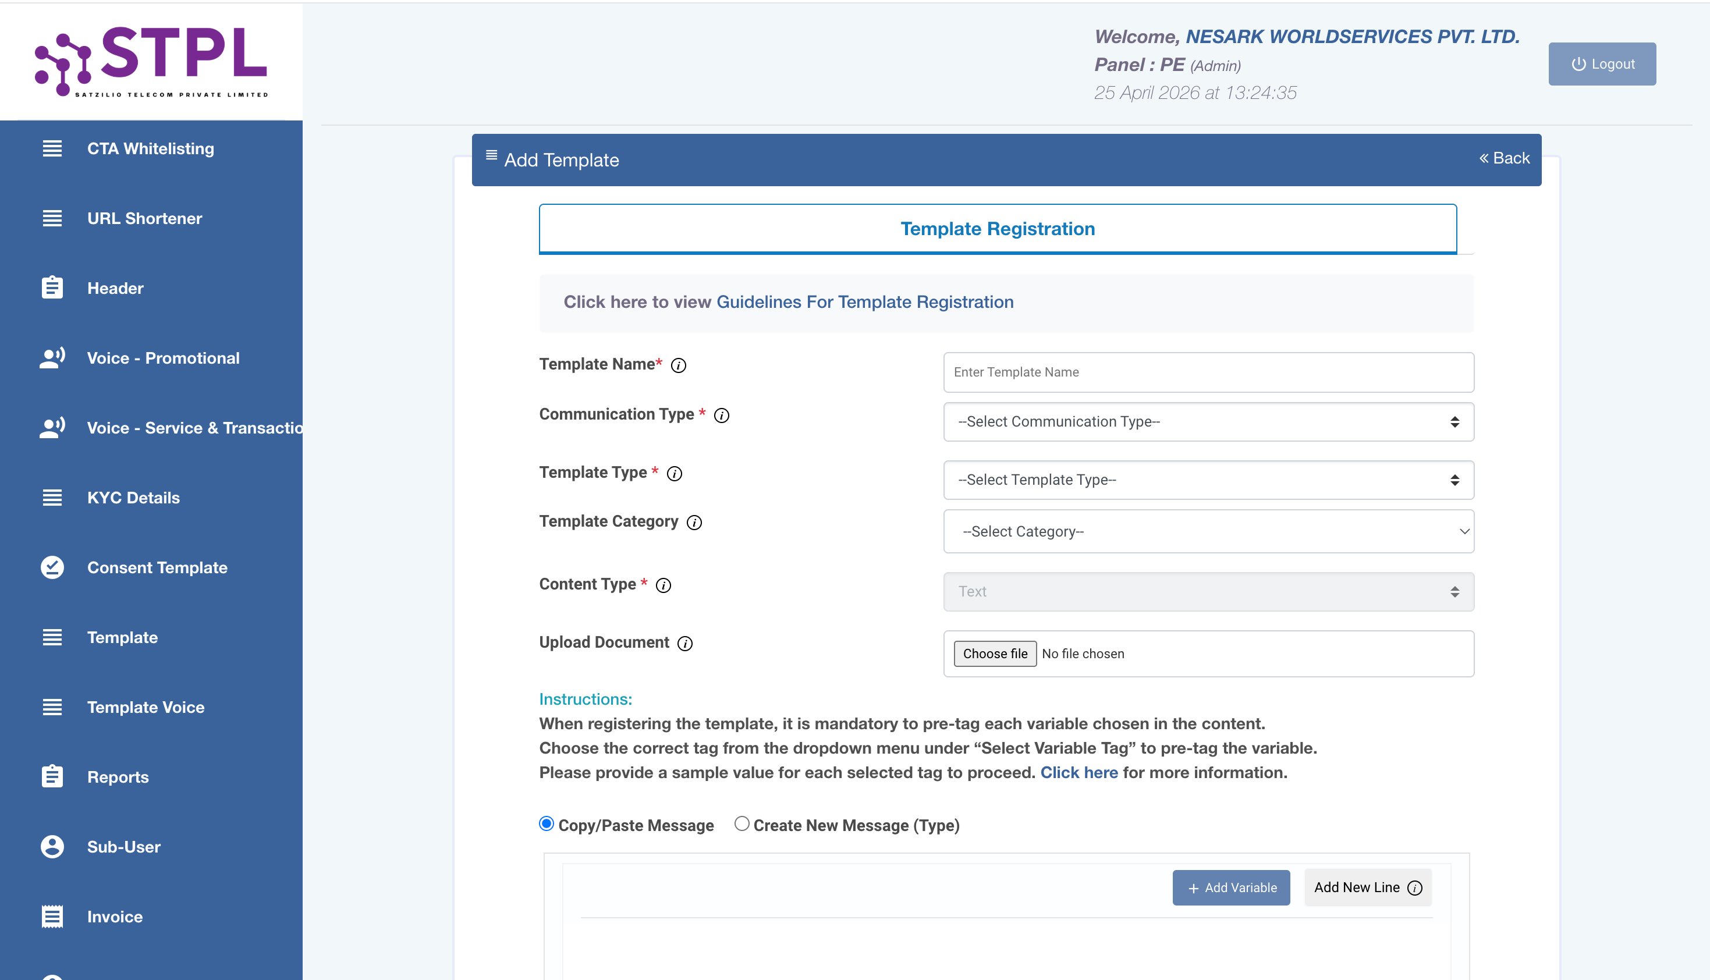The height and width of the screenshot is (980, 1710).
Task: Open KYC Details in the sidebar
Action: (133, 498)
